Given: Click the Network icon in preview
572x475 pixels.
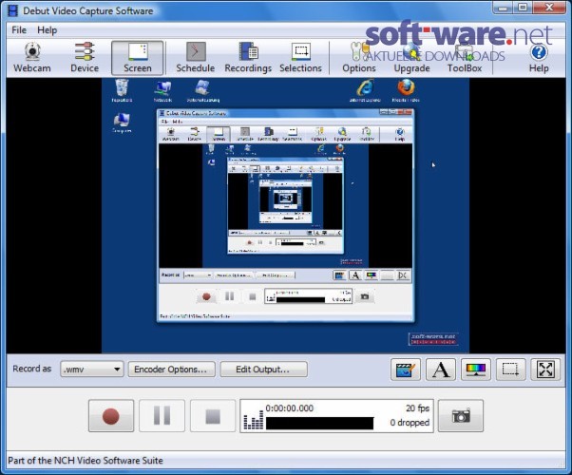Looking at the screenshot, I should pyautogui.click(x=162, y=91).
